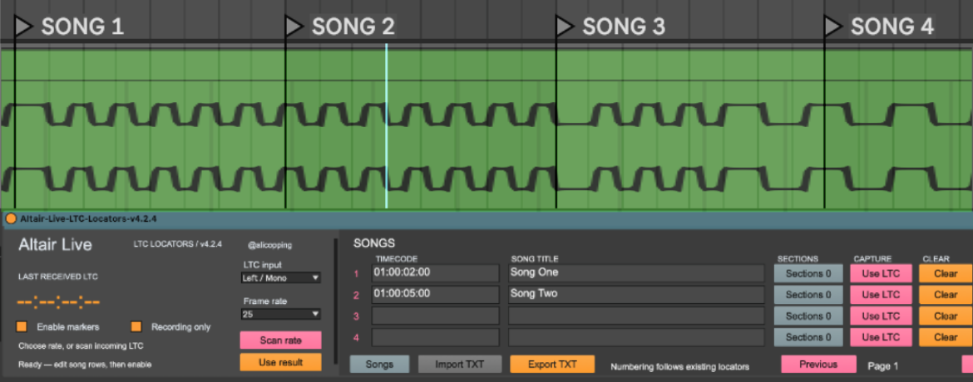Select the empty song title field in row 3
Screen dimensions: 973x382
pyautogui.click(x=636, y=316)
